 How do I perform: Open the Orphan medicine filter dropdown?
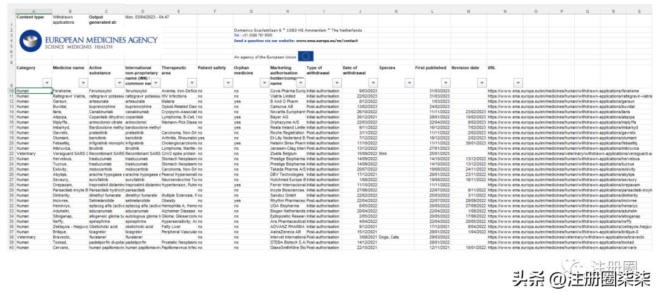(x=264, y=82)
